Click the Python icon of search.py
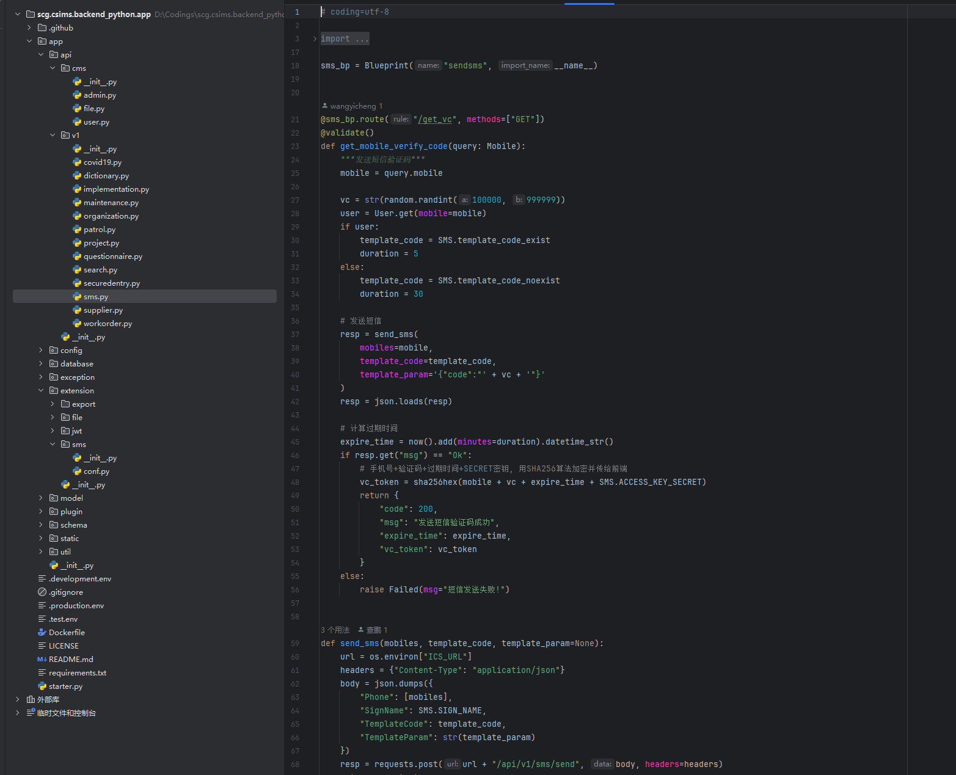The image size is (956, 775). coord(77,269)
